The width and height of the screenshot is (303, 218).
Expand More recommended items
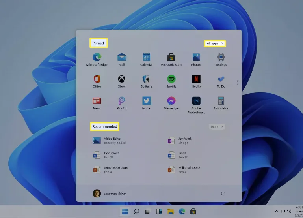[217, 127]
